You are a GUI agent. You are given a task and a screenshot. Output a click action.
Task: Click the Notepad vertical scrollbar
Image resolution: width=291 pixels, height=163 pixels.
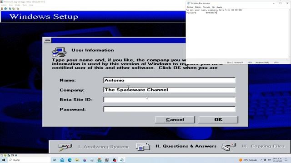pos(290,33)
